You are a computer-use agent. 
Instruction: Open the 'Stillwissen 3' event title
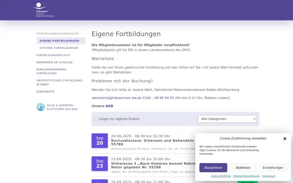click(153, 165)
